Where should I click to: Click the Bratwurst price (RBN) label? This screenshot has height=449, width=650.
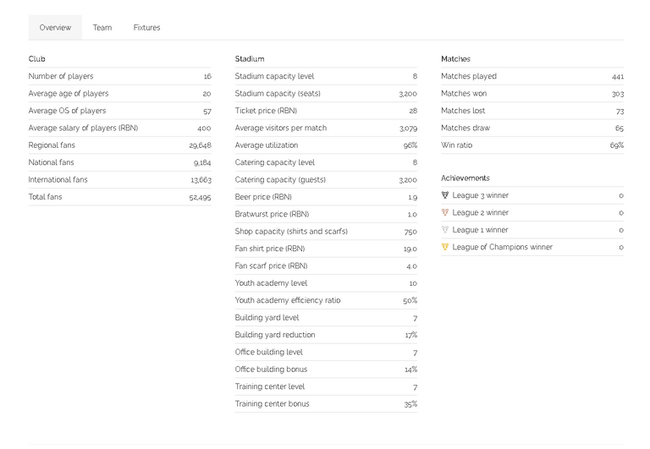272,214
